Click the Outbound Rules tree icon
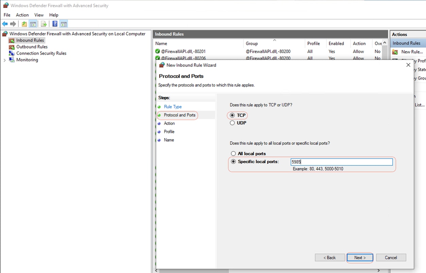This screenshot has width=426, height=273. click(12, 47)
